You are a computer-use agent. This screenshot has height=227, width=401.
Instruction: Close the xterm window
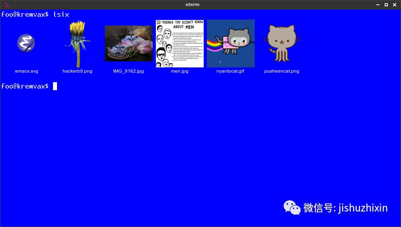(x=395, y=5)
